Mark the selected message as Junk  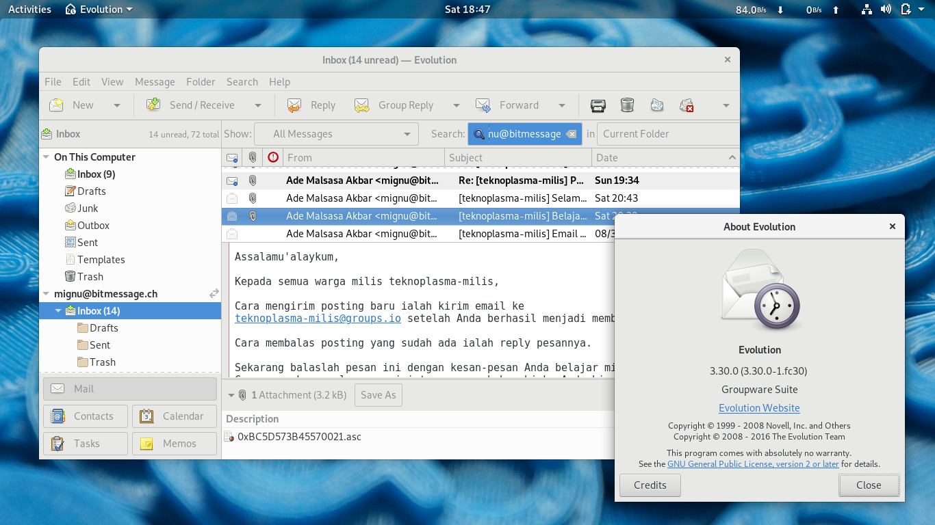point(656,105)
